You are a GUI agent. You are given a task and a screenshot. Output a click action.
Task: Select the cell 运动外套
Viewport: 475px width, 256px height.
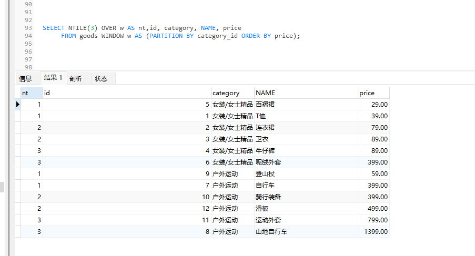pos(306,220)
